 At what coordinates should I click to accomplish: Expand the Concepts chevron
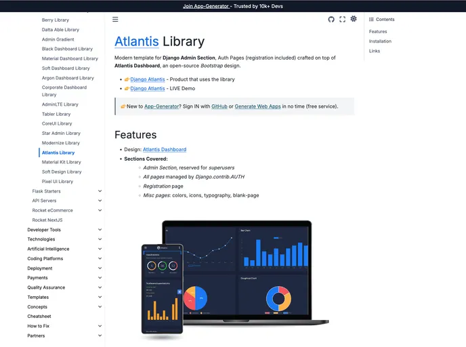pos(100,306)
